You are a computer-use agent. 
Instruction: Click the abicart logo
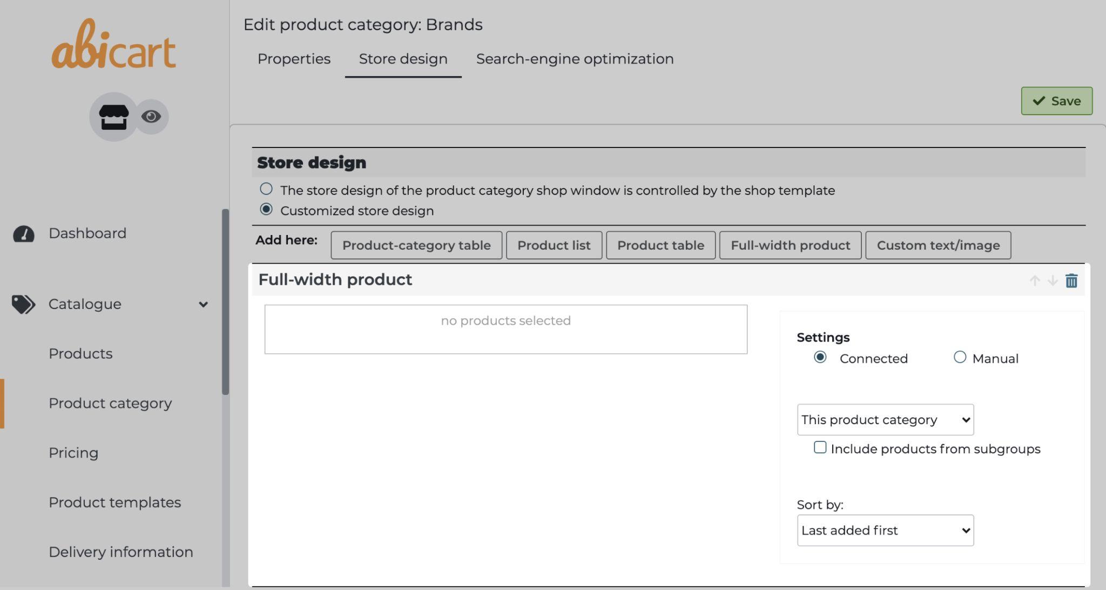coord(113,45)
